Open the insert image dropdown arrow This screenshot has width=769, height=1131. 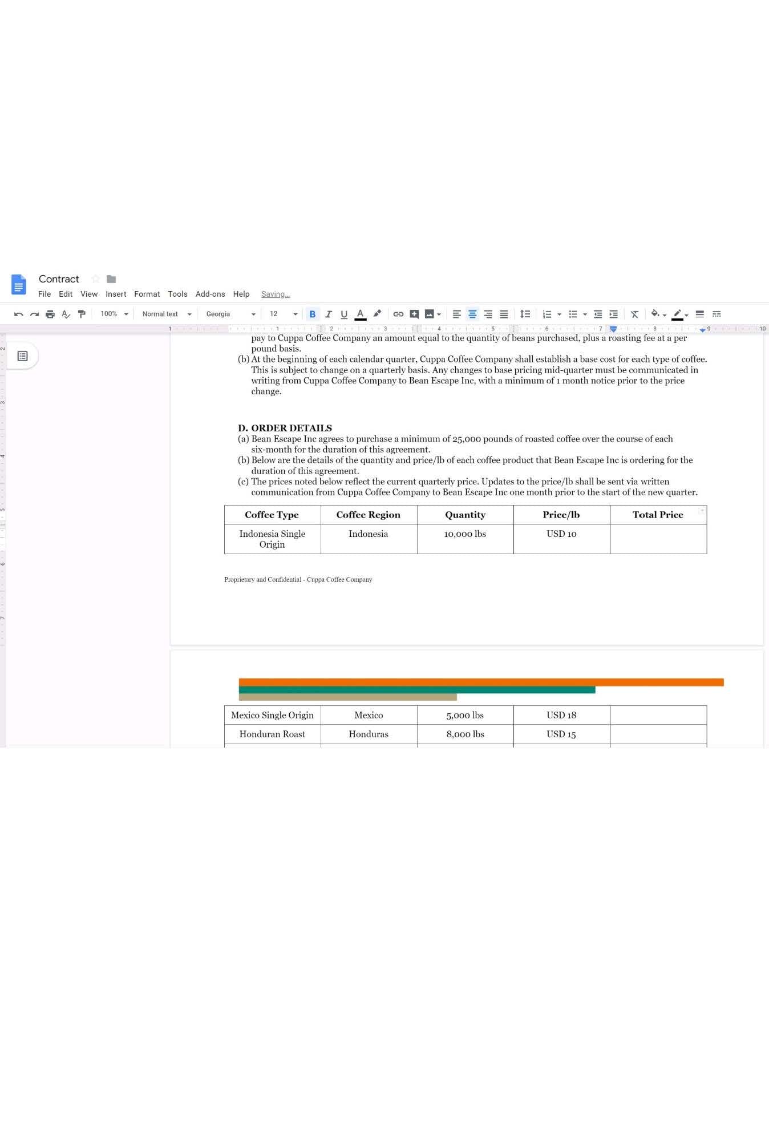439,314
